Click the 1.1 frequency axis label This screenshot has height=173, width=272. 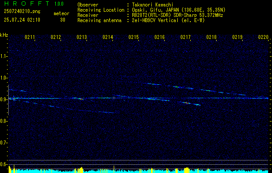(3, 56)
